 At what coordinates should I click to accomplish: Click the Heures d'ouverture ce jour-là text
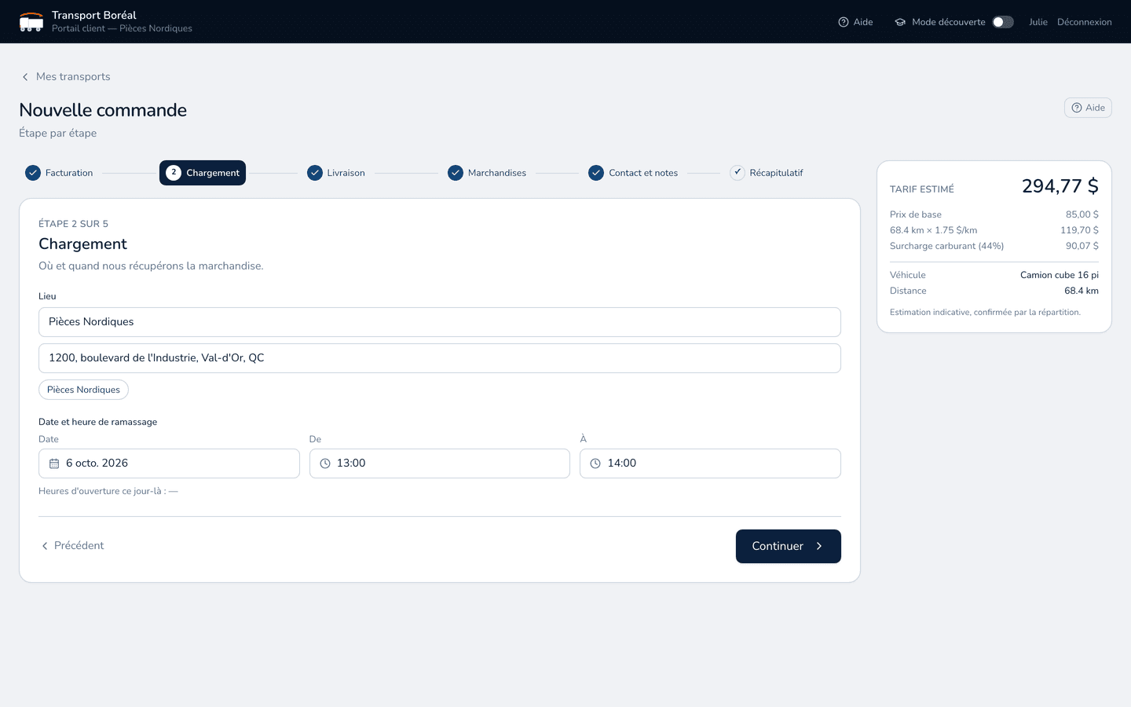tap(108, 491)
